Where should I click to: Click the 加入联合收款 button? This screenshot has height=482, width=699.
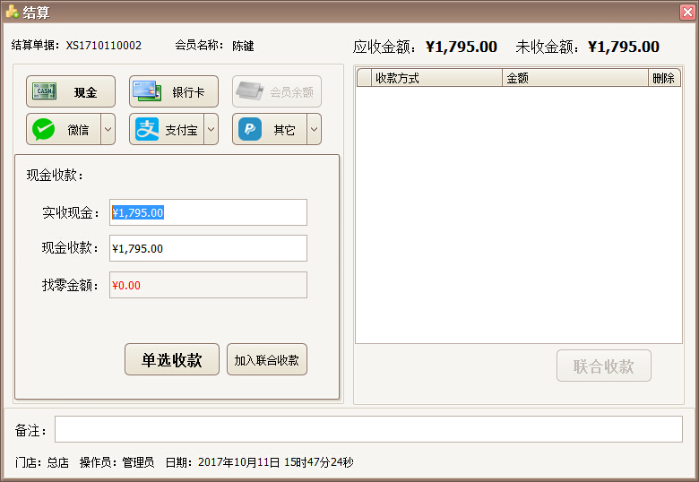[x=266, y=359]
